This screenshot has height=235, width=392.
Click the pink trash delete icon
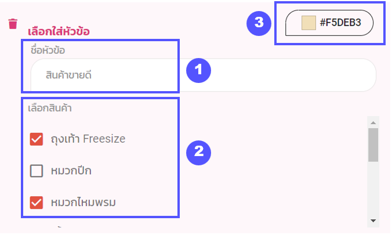point(13,24)
